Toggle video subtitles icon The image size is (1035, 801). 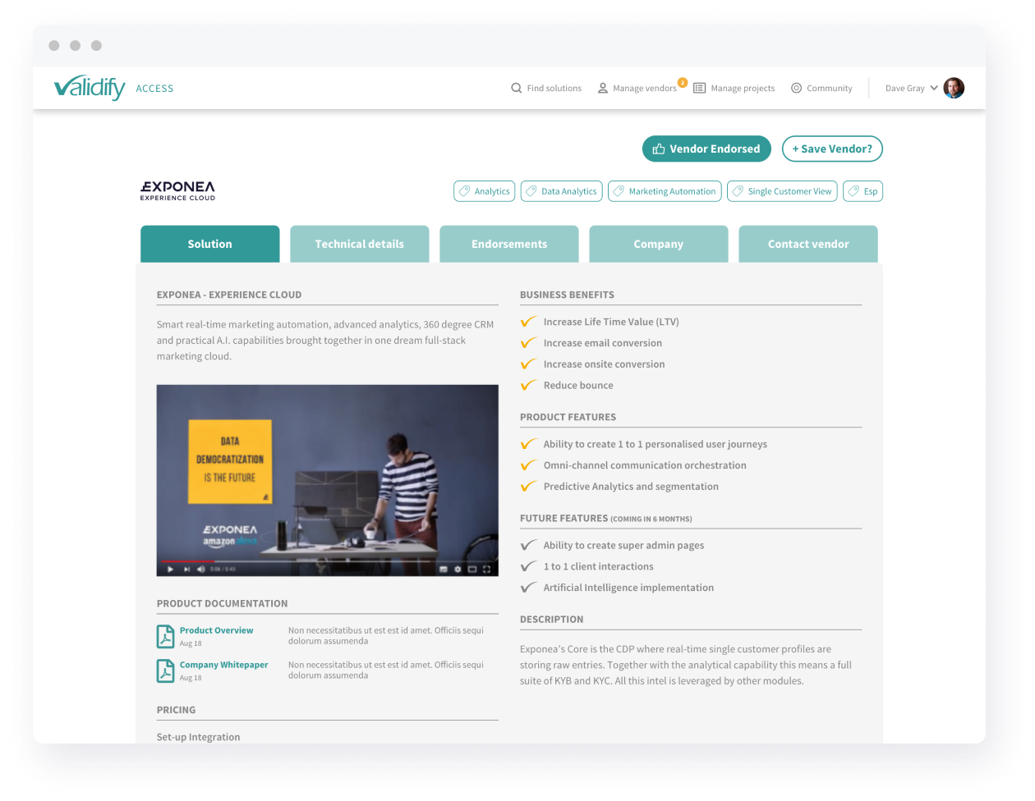tap(444, 570)
